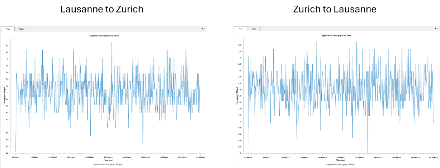Click left chart's Time (ms) axis label
Image resolution: width=440 pixels, height=168 pixels.
click(107, 160)
